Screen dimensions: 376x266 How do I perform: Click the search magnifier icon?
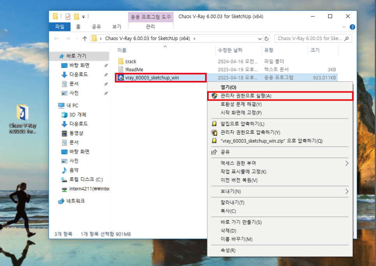click(x=346, y=38)
